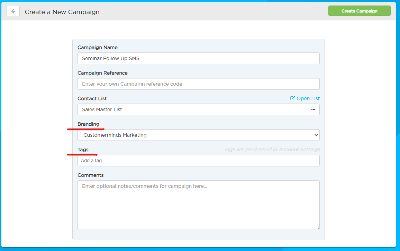Open the Open List link
Viewport: 400px width, 251px height.
point(305,98)
